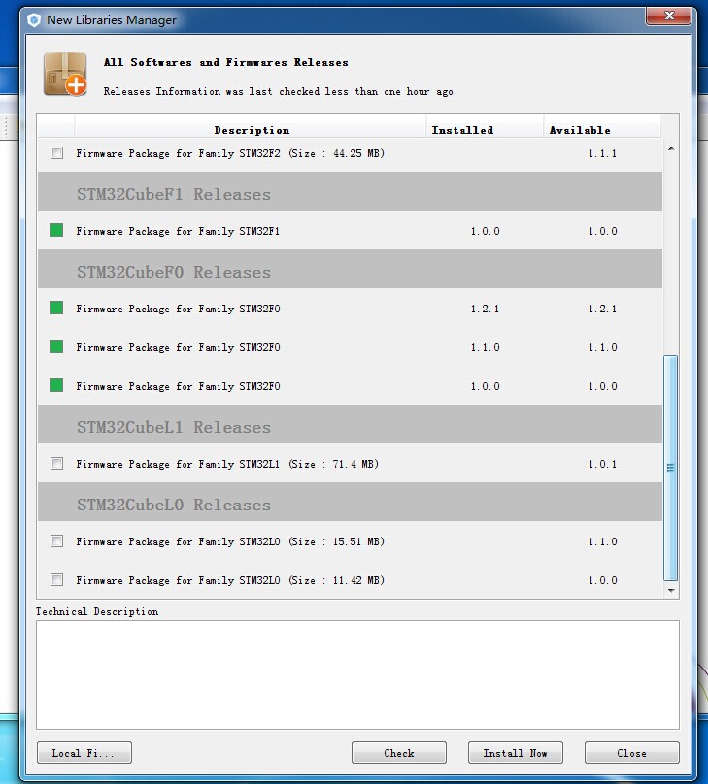The width and height of the screenshot is (708, 784).
Task: Select 'Firmware Package for Family STM32F2 (Size : 44.25 MB)'
Action: 230,153
